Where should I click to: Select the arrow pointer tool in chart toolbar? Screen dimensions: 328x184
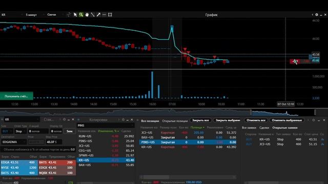[75, 15]
